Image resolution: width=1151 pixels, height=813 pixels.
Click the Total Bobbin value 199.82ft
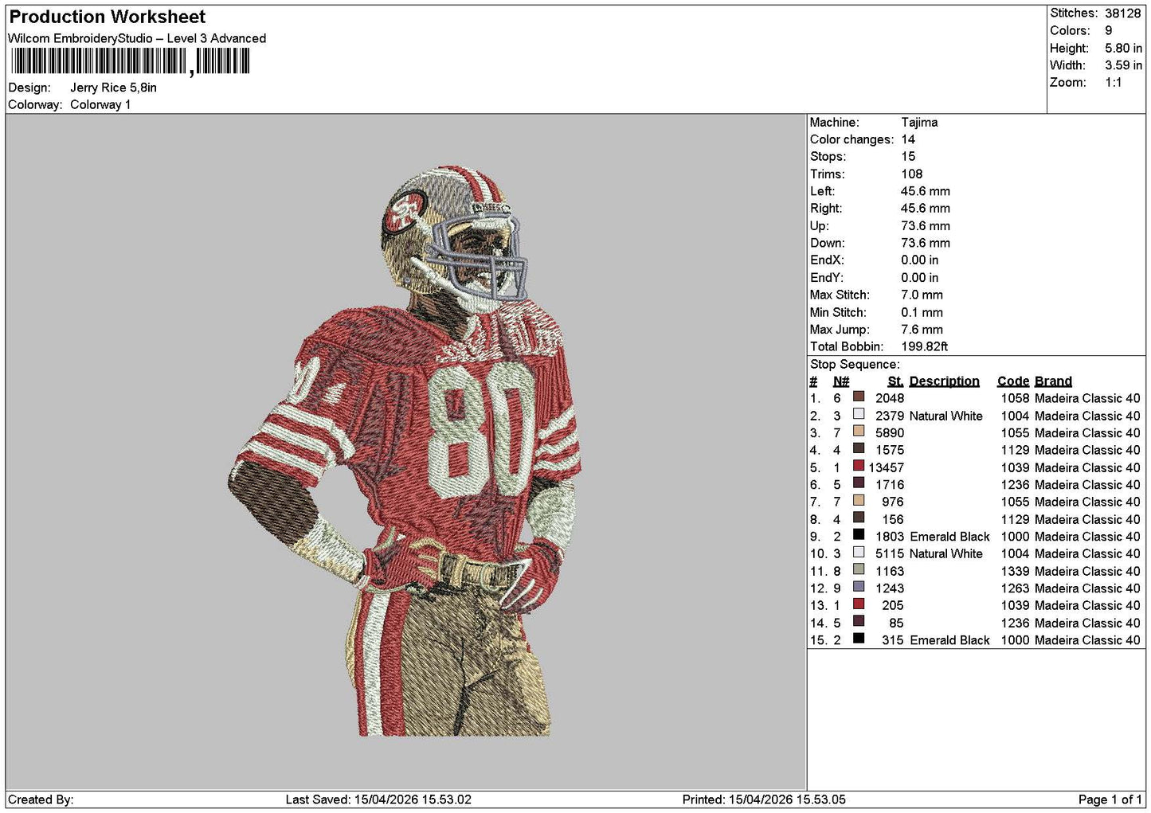click(925, 346)
